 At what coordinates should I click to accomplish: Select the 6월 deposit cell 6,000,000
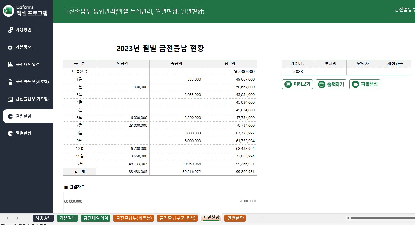point(123,118)
